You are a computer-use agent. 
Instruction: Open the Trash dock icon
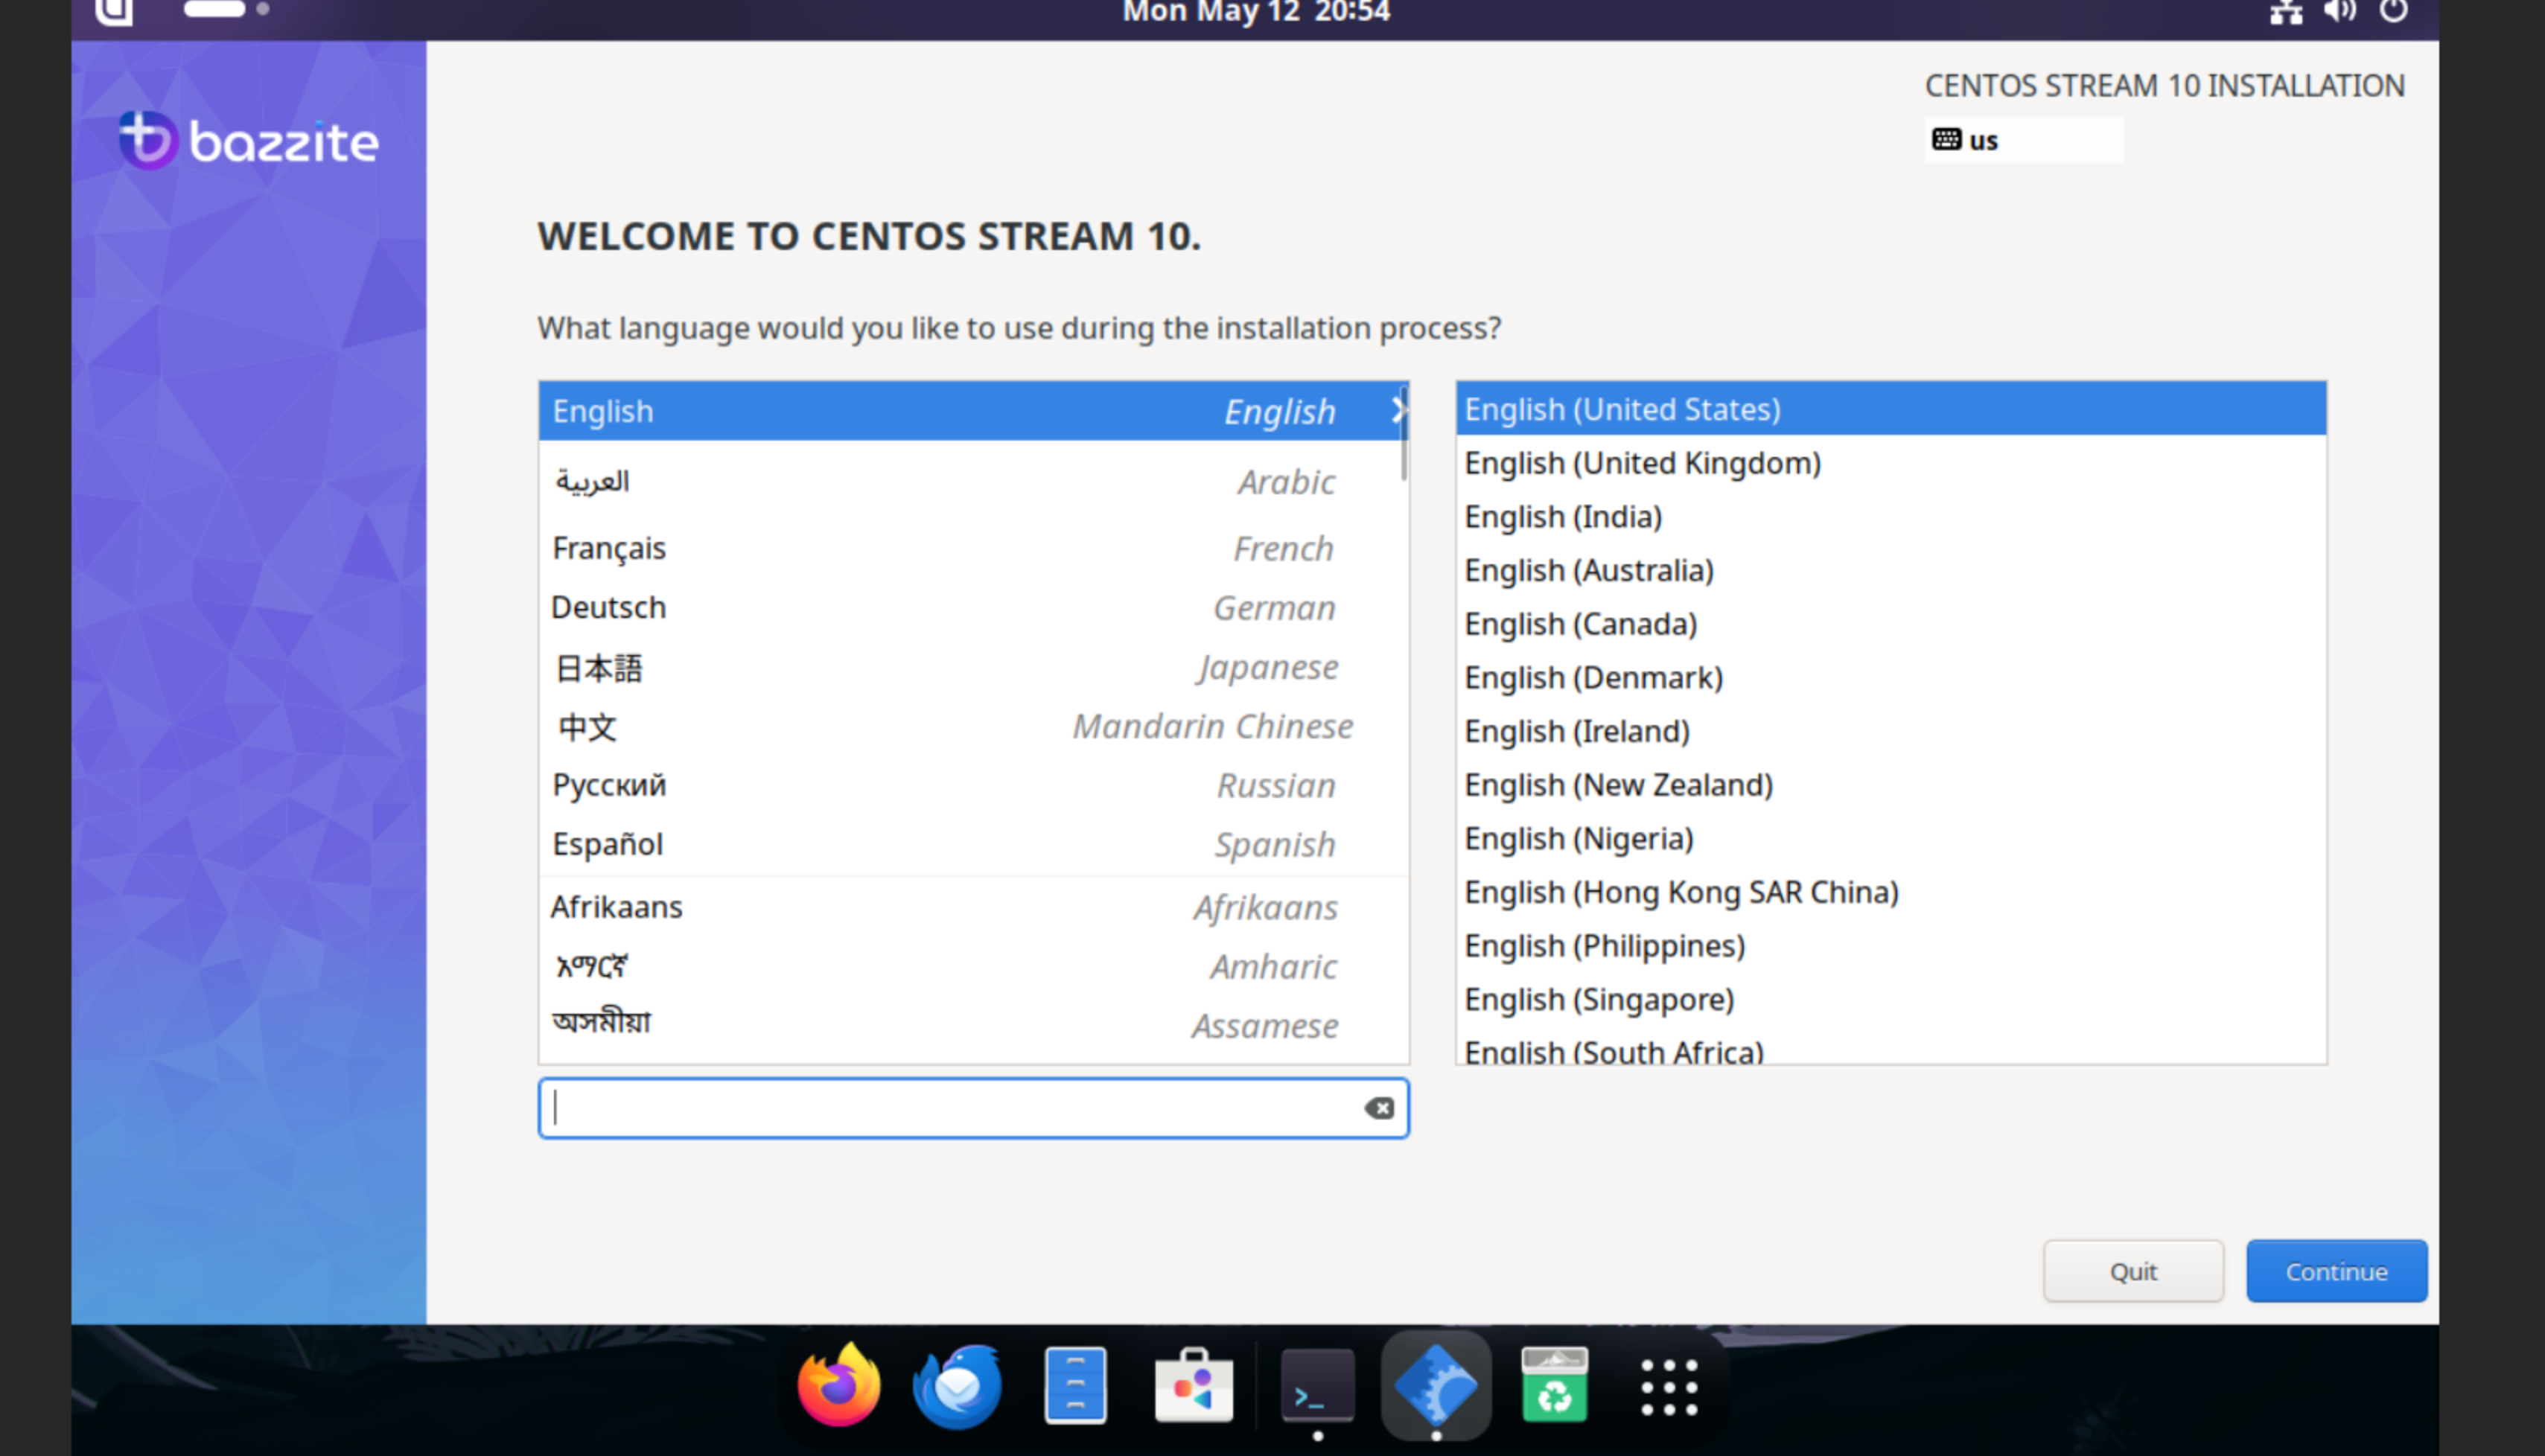coord(1554,1387)
